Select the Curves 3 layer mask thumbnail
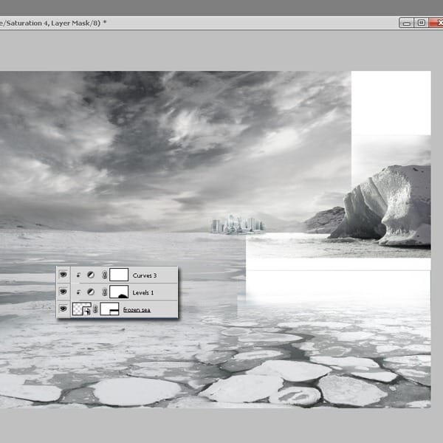This screenshot has height=443, width=443. click(119, 275)
